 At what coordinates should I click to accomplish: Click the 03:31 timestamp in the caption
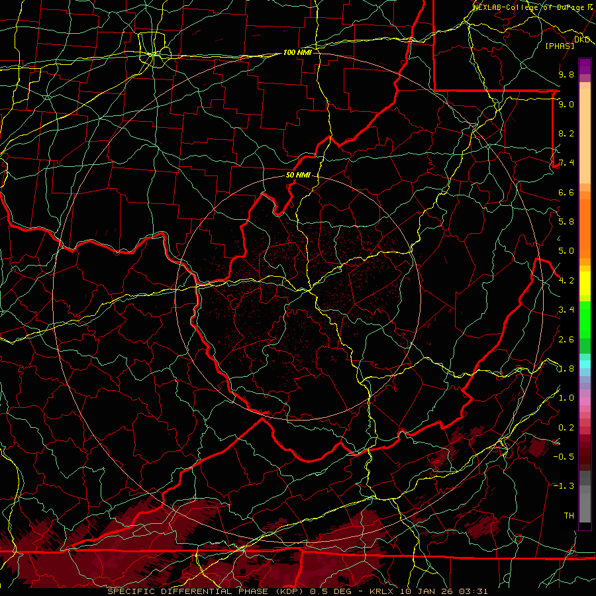(473, 591)
